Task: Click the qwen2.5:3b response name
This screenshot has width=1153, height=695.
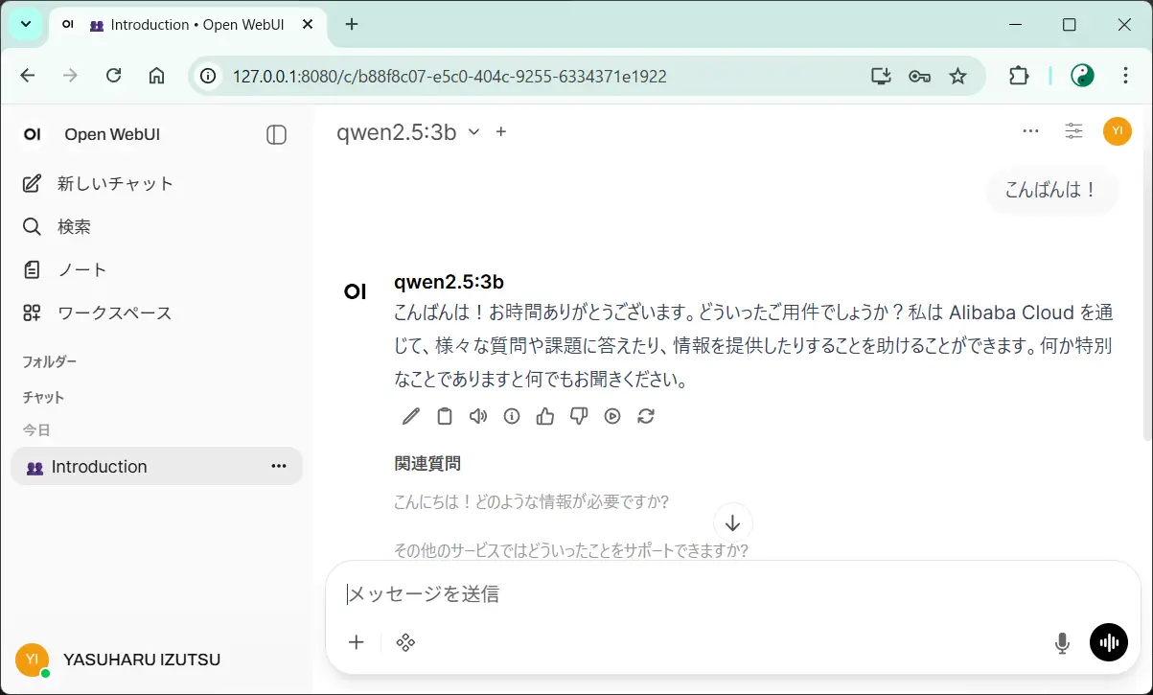Action: tap(449, 282)
